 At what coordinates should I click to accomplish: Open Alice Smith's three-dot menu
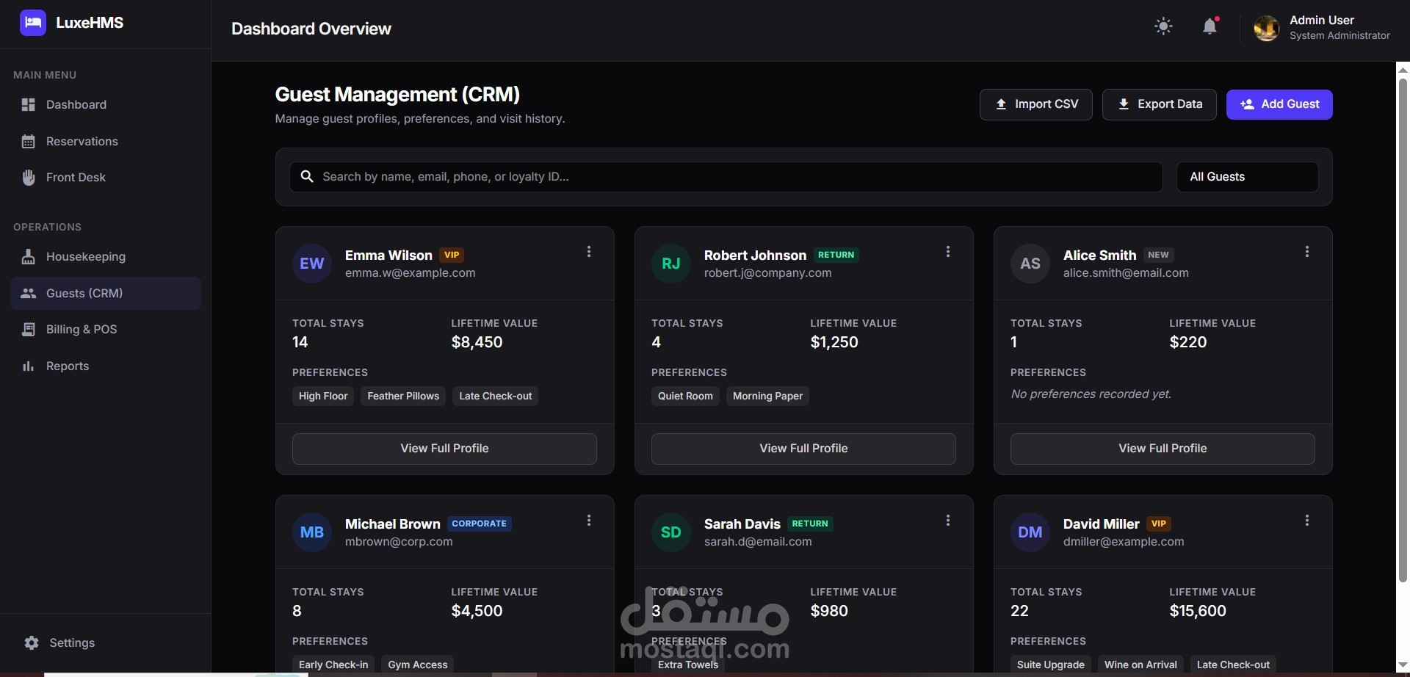coord(1307,252)
